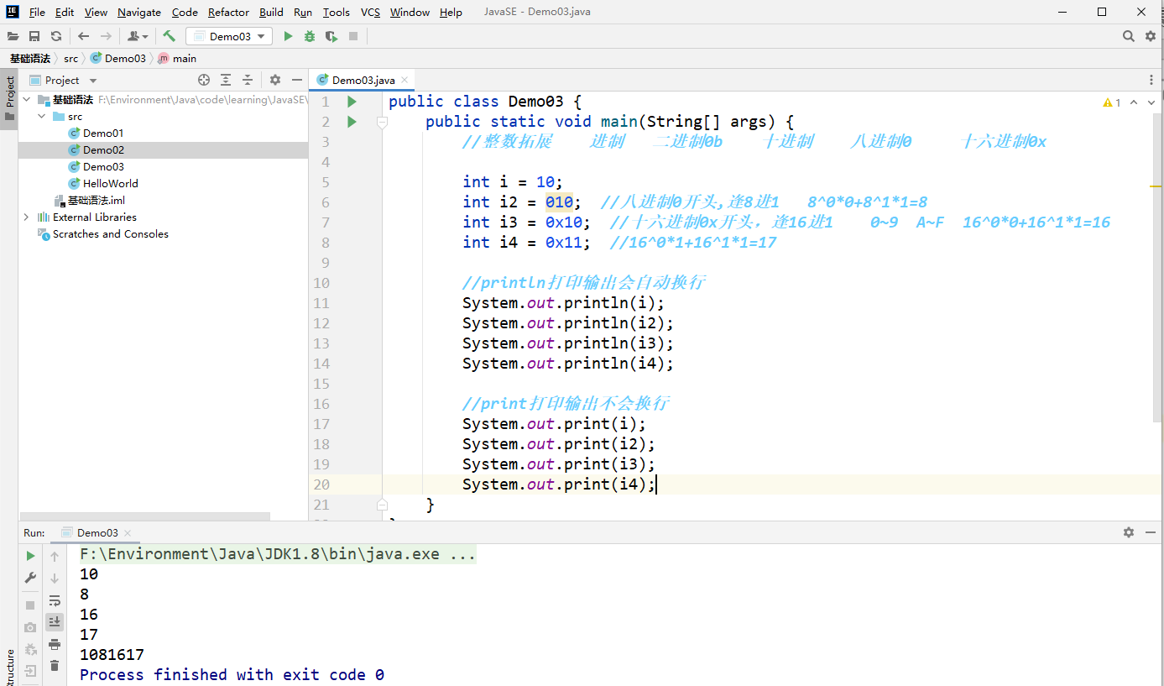Run Demo03 with coverage shield icon
This screenshot has height=686, width=1164.
point(331,36)
